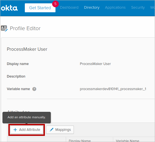The height and width of the screenshot is (142, 155).
Task: Open the Mappings button
Action: 60,130
